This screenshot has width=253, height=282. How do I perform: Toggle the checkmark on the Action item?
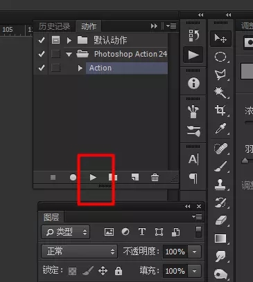(42, 68)
